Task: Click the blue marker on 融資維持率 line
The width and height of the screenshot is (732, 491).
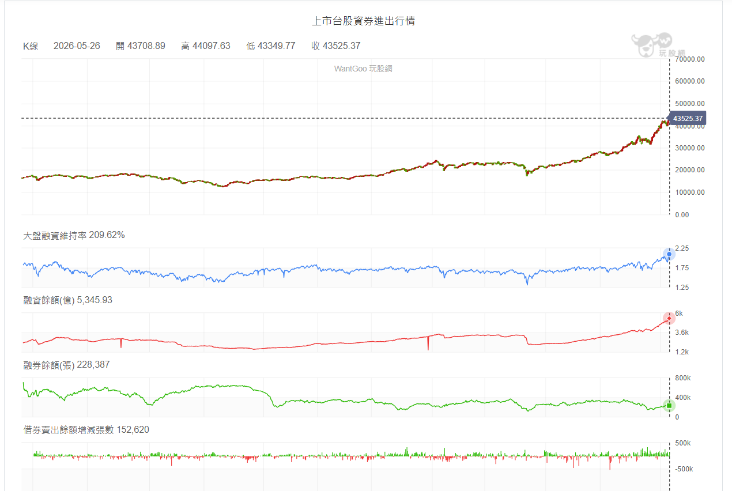Action: 669,254
